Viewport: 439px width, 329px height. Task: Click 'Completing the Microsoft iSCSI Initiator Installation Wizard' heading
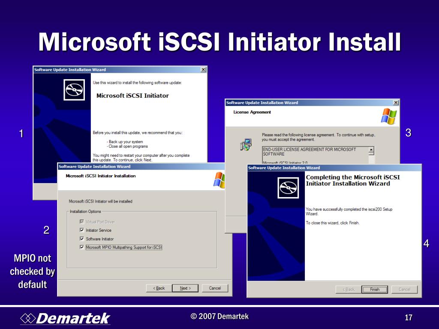coord(353,180)
